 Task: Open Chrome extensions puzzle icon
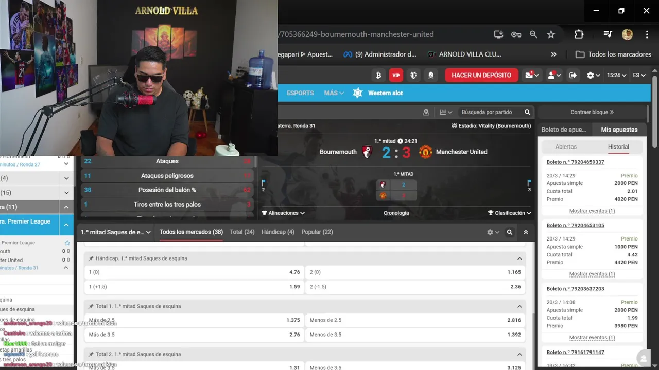coord(579,34)
